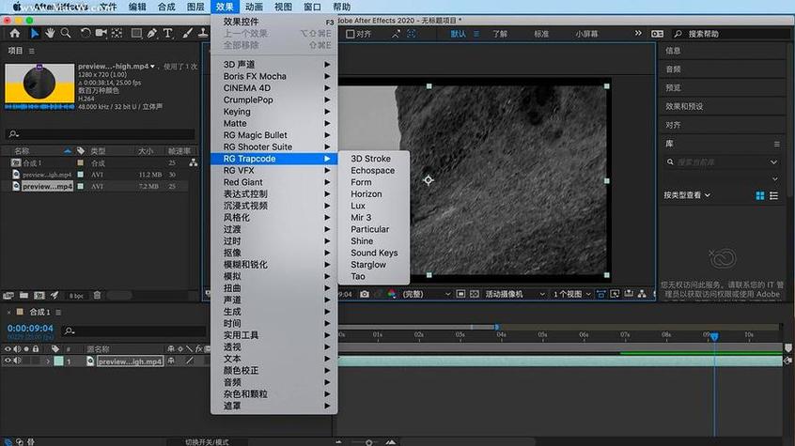795x446 pixels.
Task: Click the snapshot camera icon in viewer
Action: tap(365, 294)
